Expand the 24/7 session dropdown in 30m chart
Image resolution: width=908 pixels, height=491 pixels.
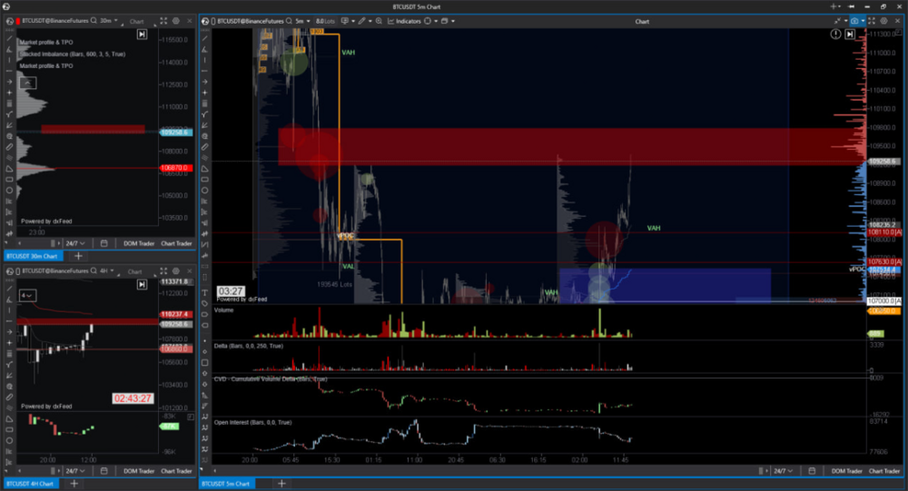pyautogui.click(x=74, y=243)
